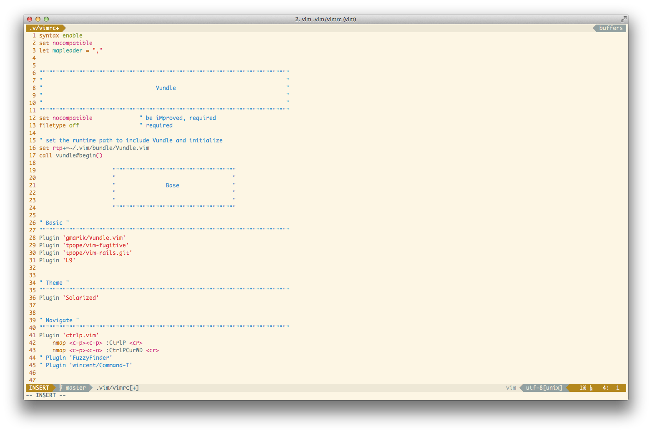This screenshot has height=433, width=652.
Task: Click the yellow minimize window button
Action: coord(38,19)
